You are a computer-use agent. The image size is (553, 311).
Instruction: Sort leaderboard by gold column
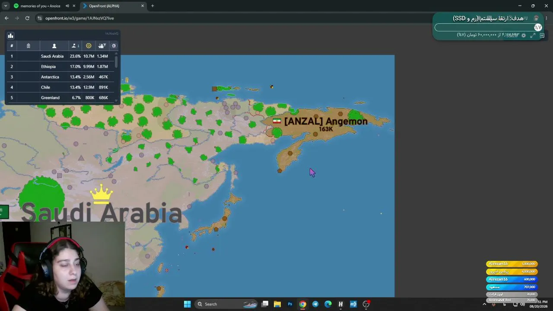click(x=89, y=46)
